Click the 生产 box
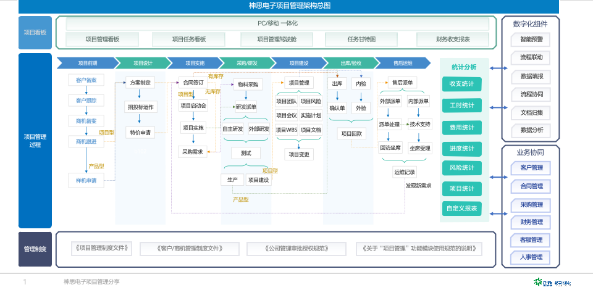Screen dimensions: 593x290 click(x=232, y=180)
